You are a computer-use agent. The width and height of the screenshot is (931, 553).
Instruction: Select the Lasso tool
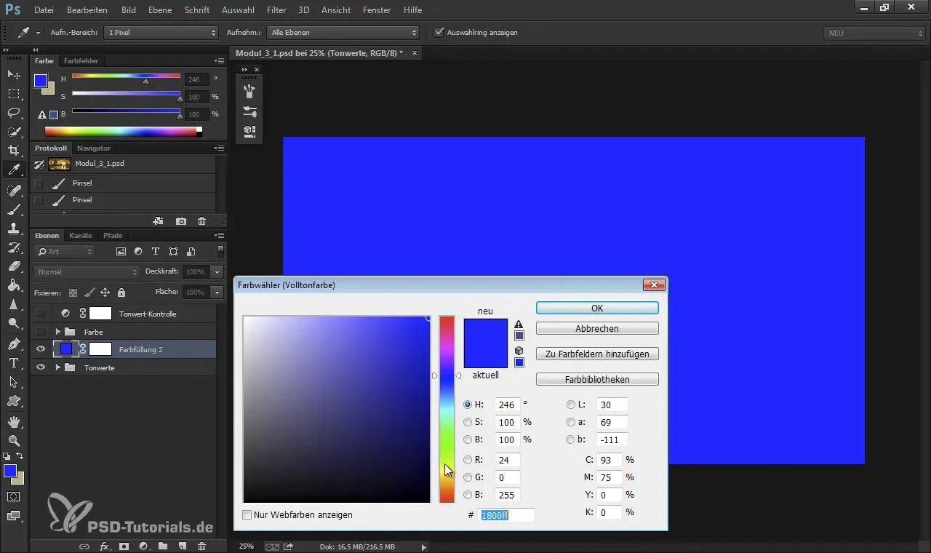14,112
